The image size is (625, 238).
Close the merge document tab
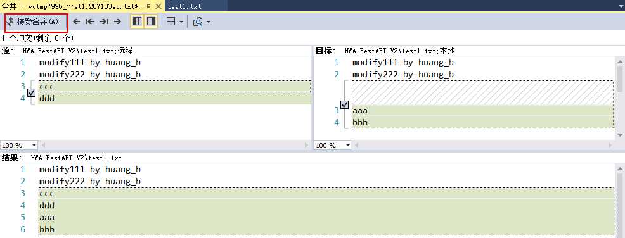[x=158, y=6]
